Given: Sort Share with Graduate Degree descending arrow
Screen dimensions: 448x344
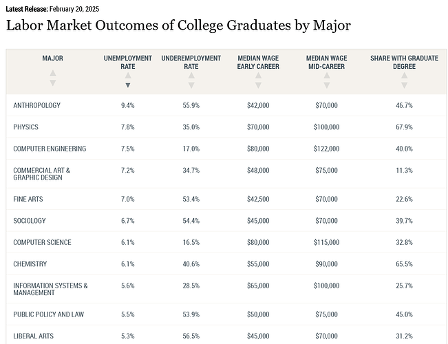Looking at the screenshot, I should [x=404, y=85].
